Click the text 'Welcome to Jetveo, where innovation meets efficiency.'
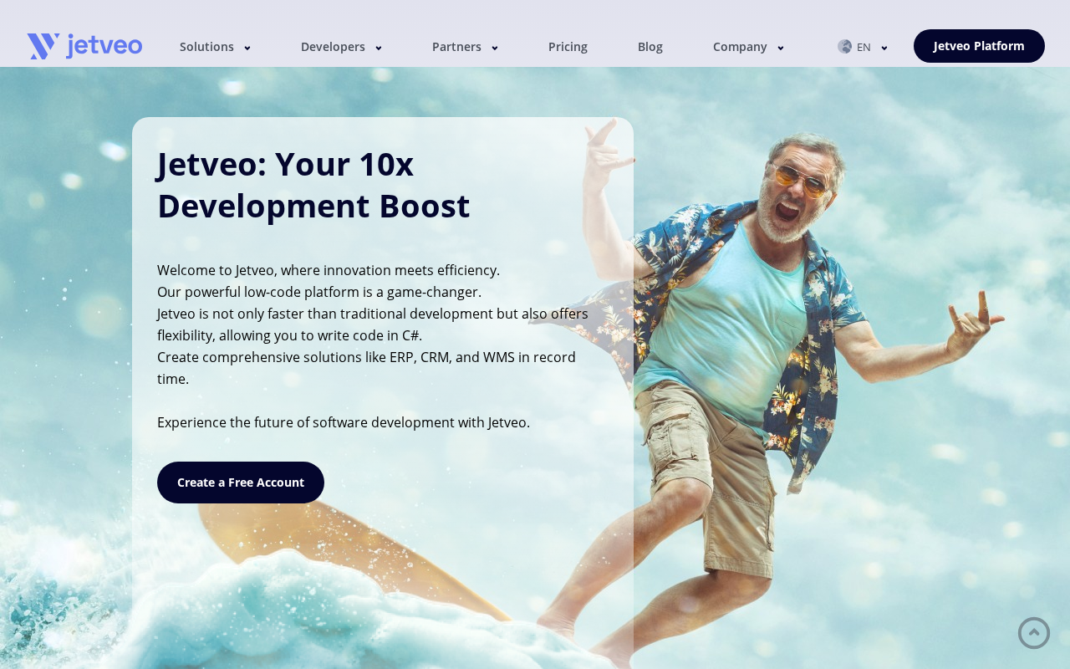Screen dimensions: 1070x669 (329, 270)
